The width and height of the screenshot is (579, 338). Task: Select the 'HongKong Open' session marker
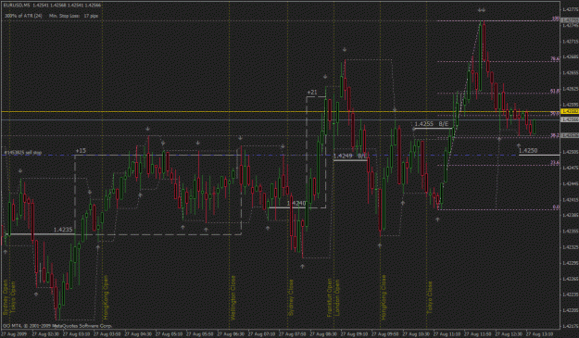[106, 297]
